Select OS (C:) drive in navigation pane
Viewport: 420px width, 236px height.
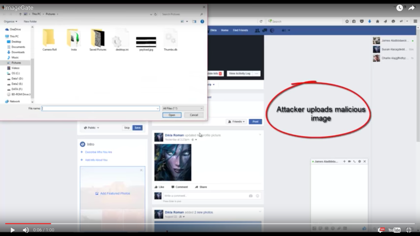point(15,73)
